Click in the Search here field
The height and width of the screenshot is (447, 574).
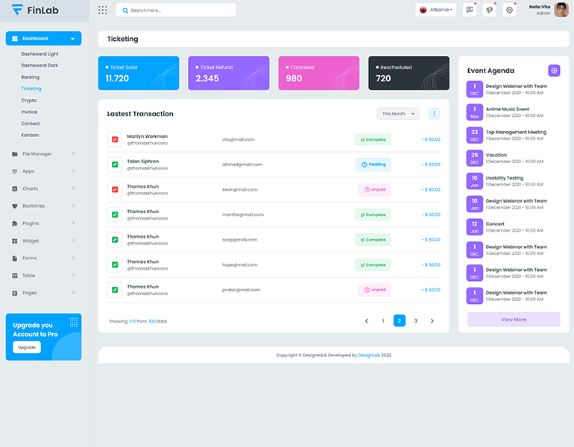179,10
